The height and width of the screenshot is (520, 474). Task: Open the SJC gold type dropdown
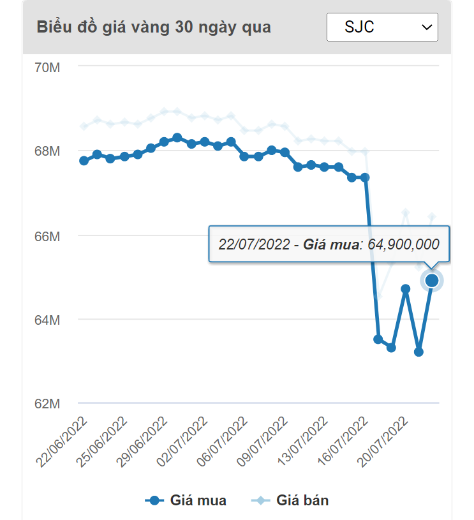click(x=382, y=27)
